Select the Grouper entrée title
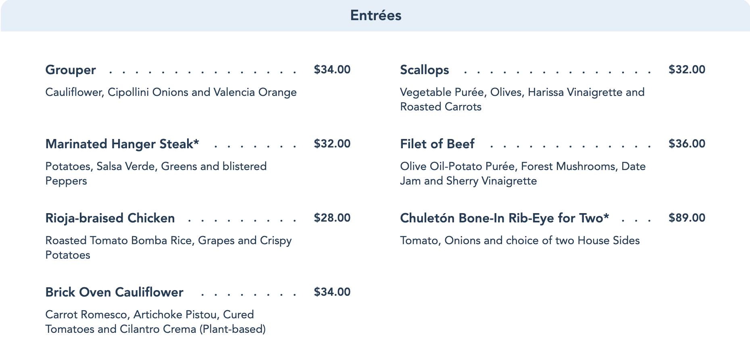This screenshot has height=361, width=750. click(x=71, y=70)
